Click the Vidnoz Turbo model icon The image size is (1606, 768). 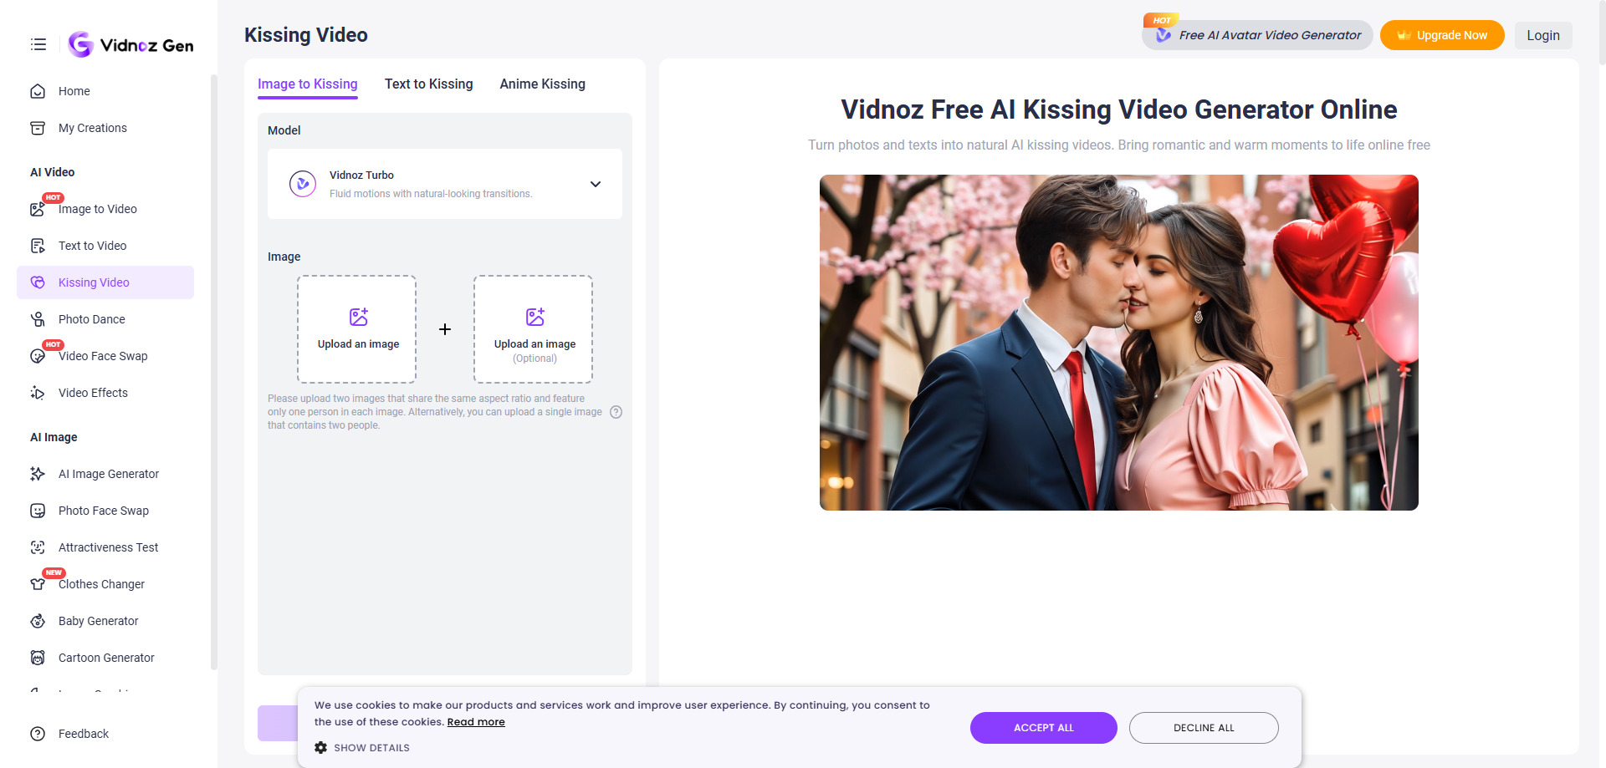[x=303, y=184]
